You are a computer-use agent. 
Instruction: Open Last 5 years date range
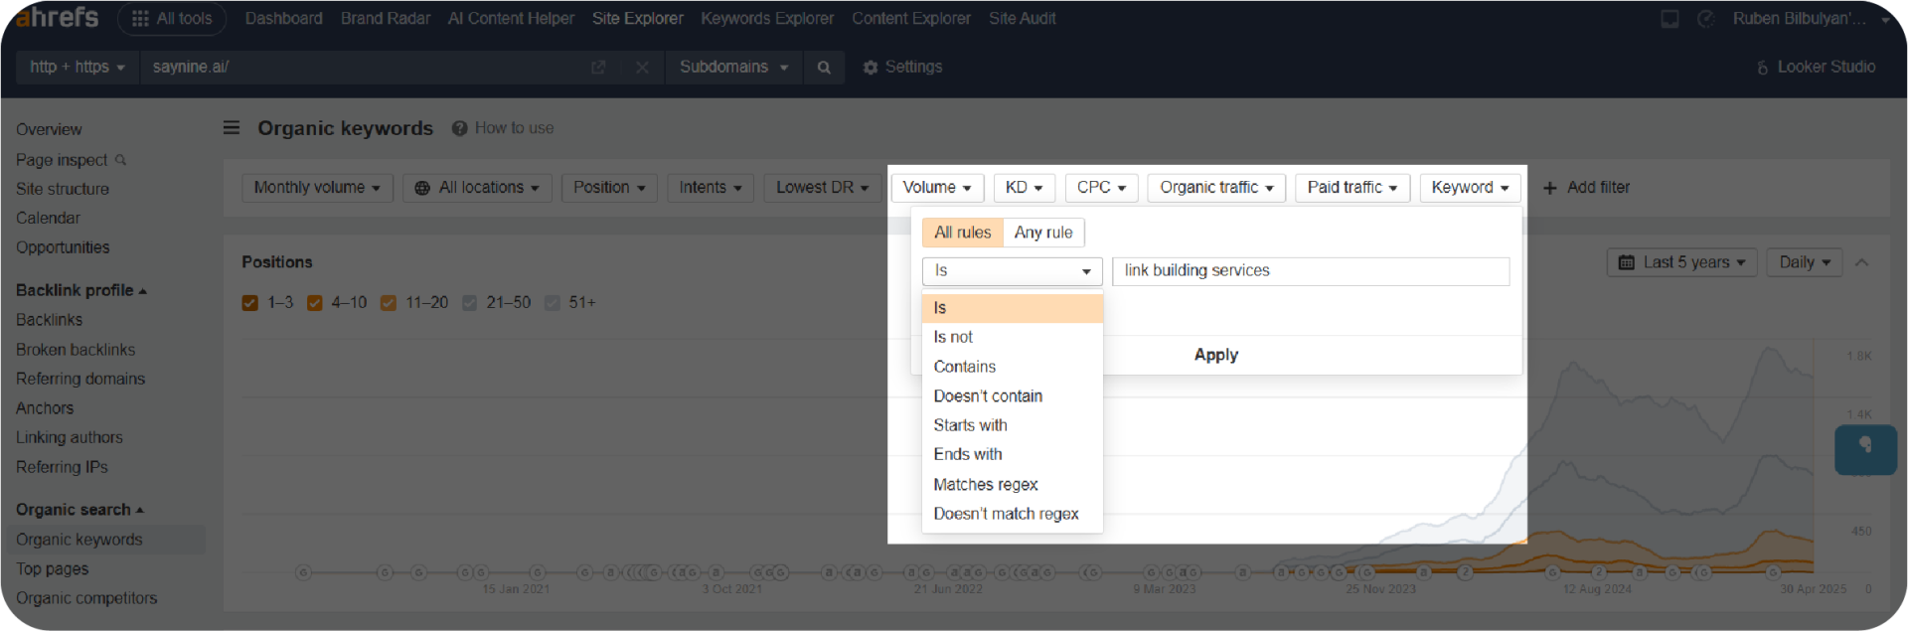(x=1681, y=262)
